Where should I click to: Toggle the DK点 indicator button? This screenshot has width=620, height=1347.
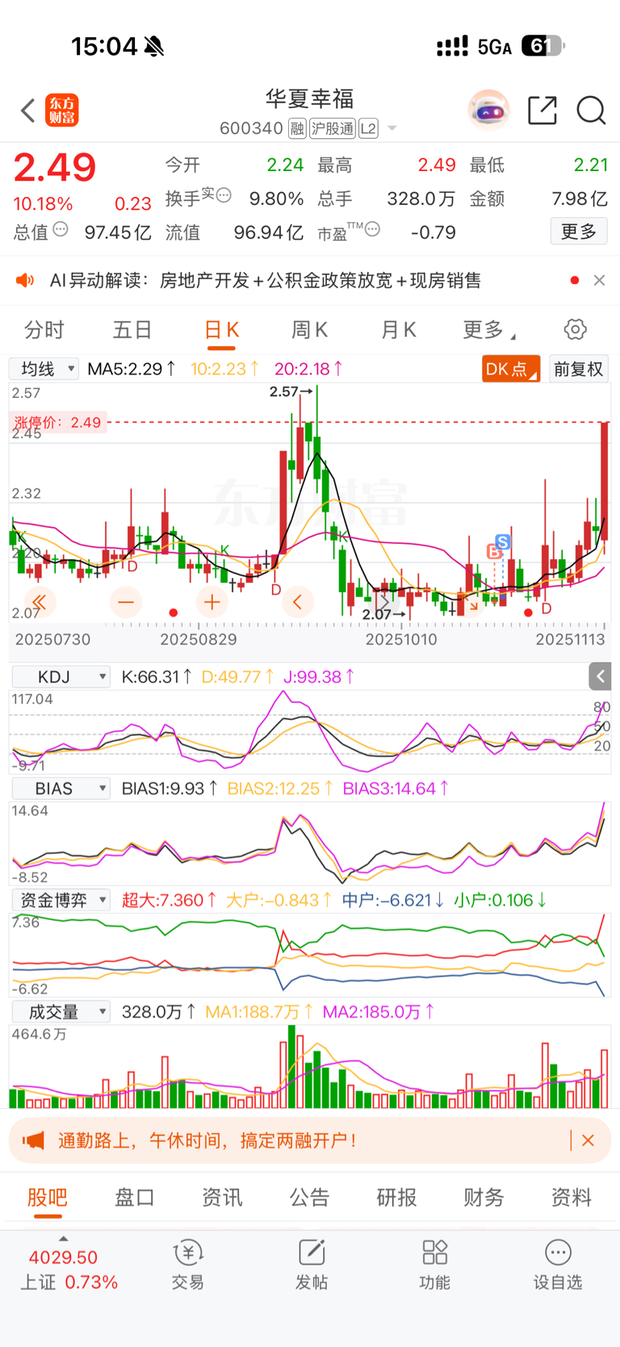[x=511, y=369]
